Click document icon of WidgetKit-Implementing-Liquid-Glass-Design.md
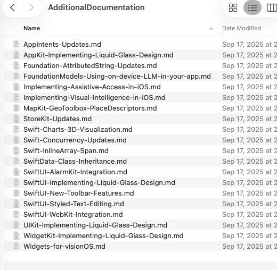This screenshot has width=277, height=270. pyautogui.click(x=17, y=235)
